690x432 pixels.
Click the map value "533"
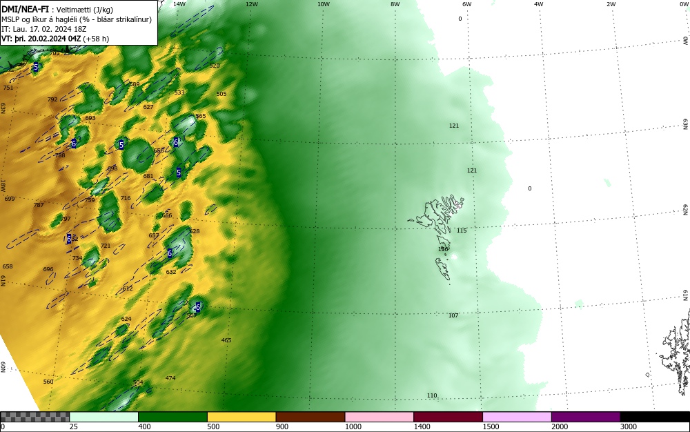pos(179,92)
